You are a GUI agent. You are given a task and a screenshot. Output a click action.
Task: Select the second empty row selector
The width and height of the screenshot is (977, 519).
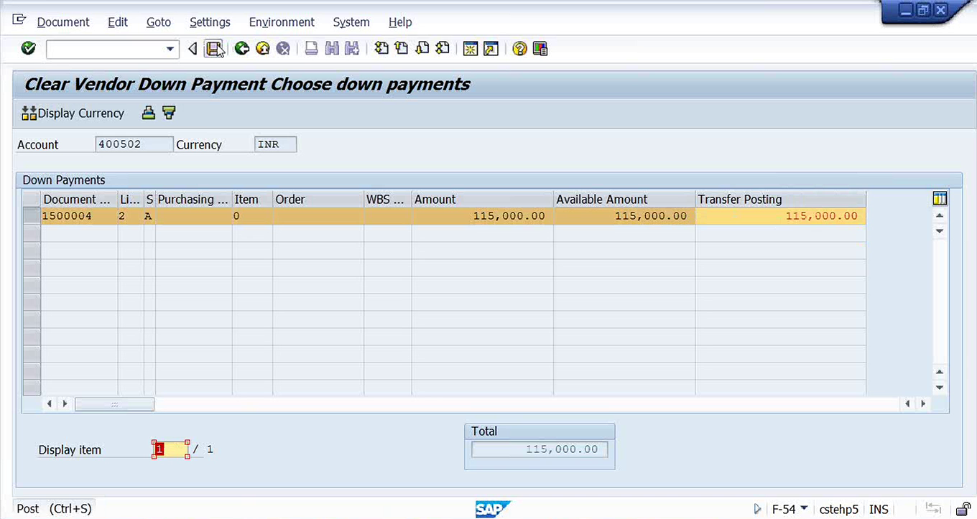[x=32, y=251]
